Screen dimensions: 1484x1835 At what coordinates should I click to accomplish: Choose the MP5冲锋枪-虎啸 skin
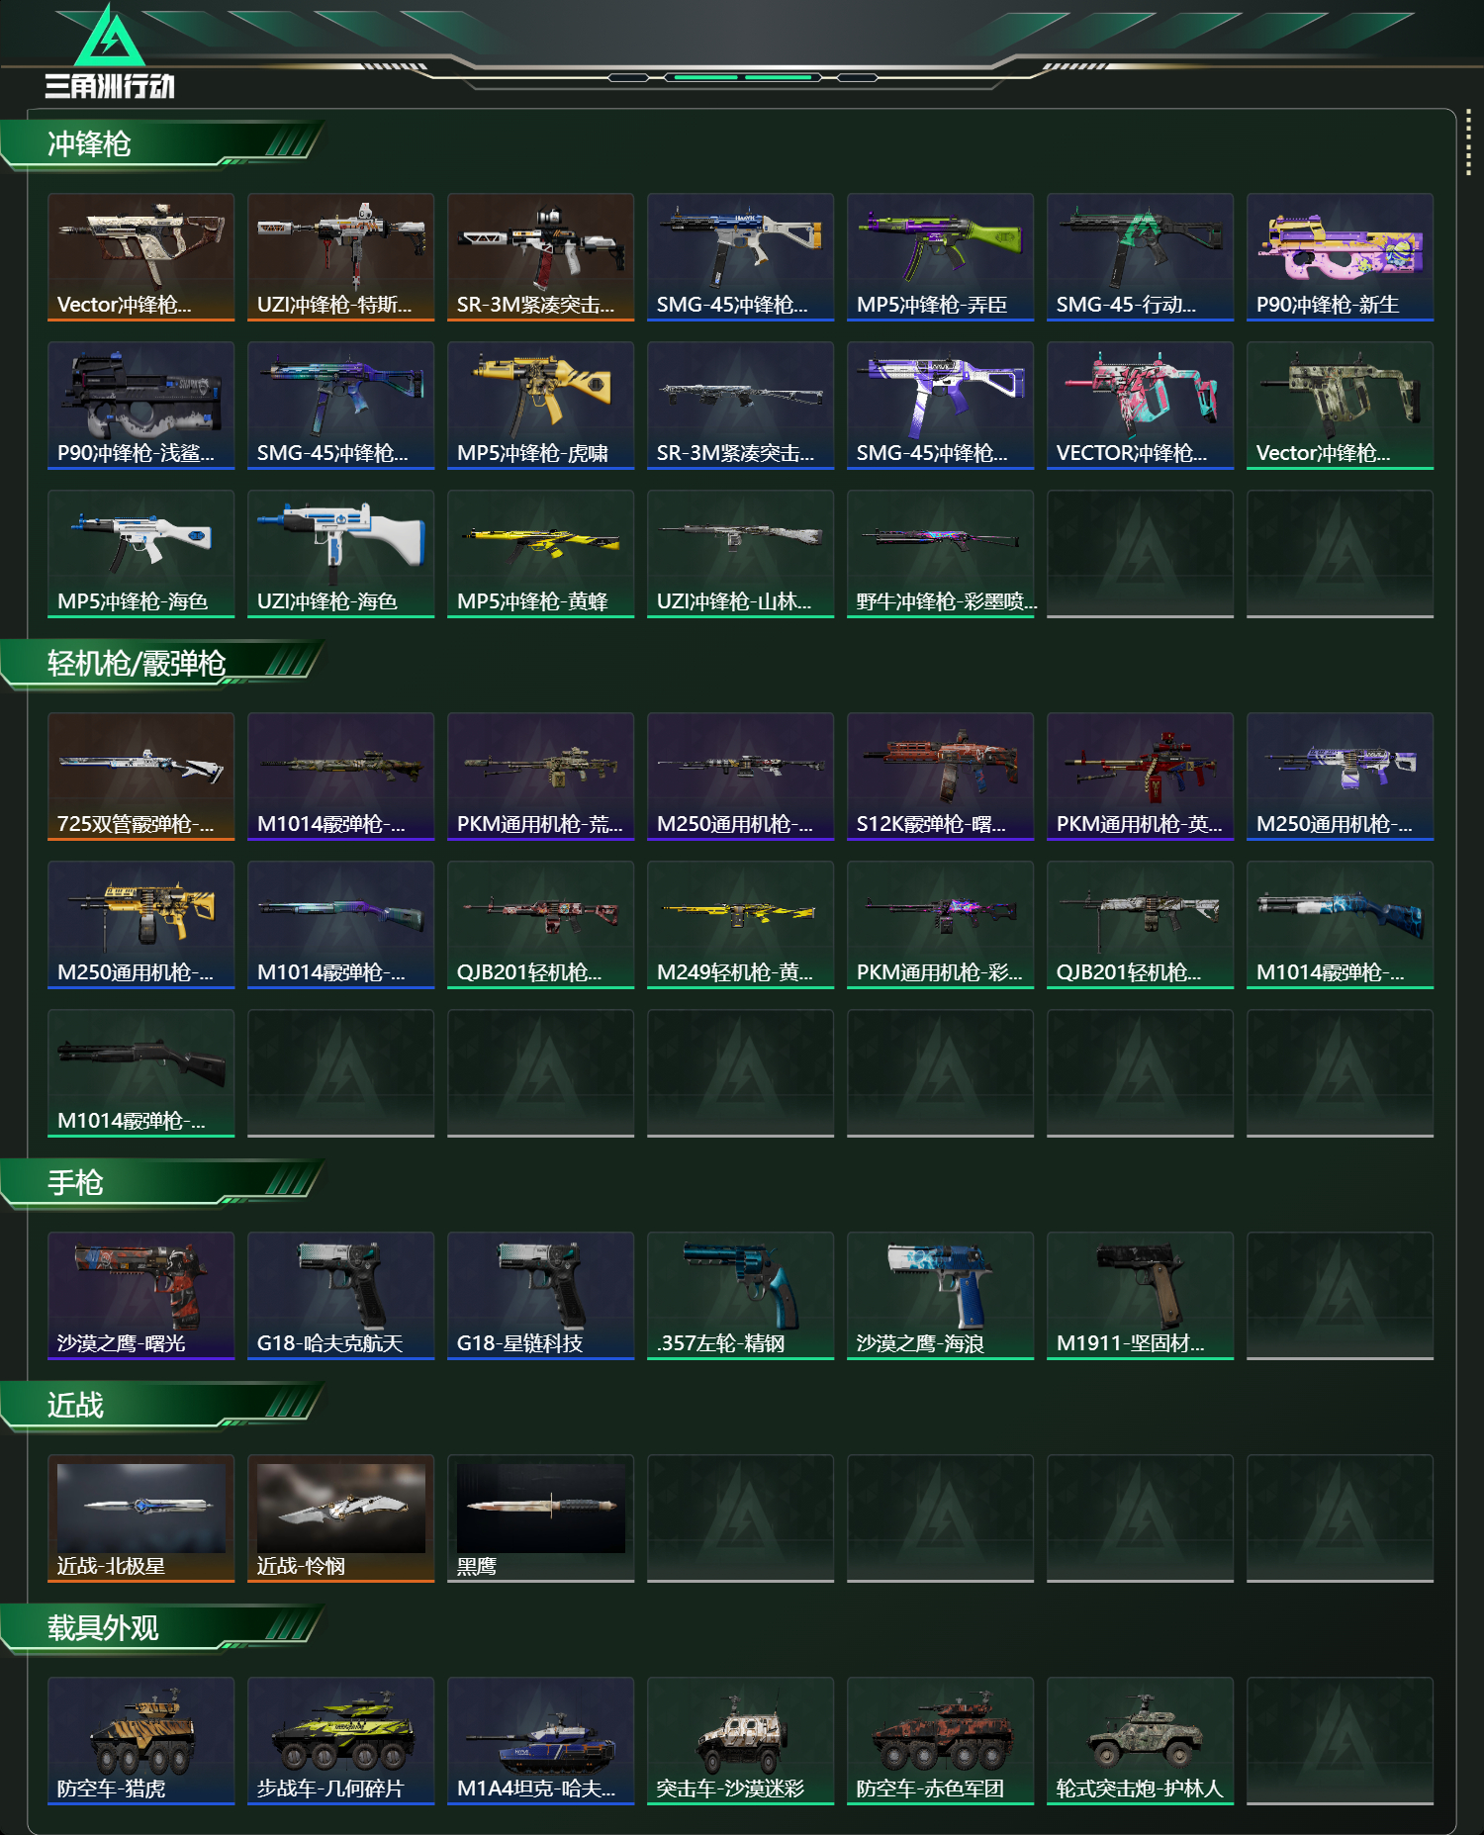coord(540,406)
